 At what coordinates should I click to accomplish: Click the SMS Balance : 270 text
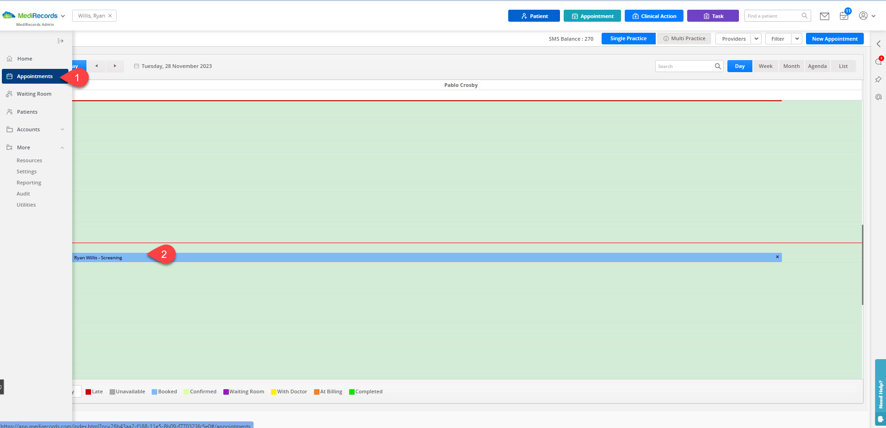571,39
